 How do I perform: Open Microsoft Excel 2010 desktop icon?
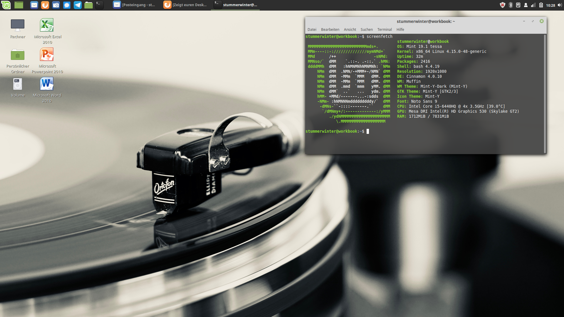(x=47, y=25)
